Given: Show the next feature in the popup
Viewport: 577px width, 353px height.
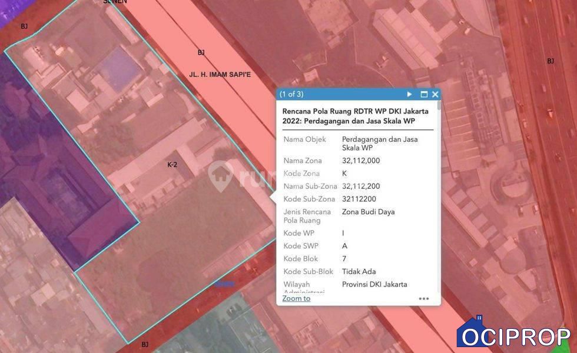Looking at the screenshot, I should pyautogui.click(x=410, y=94).
